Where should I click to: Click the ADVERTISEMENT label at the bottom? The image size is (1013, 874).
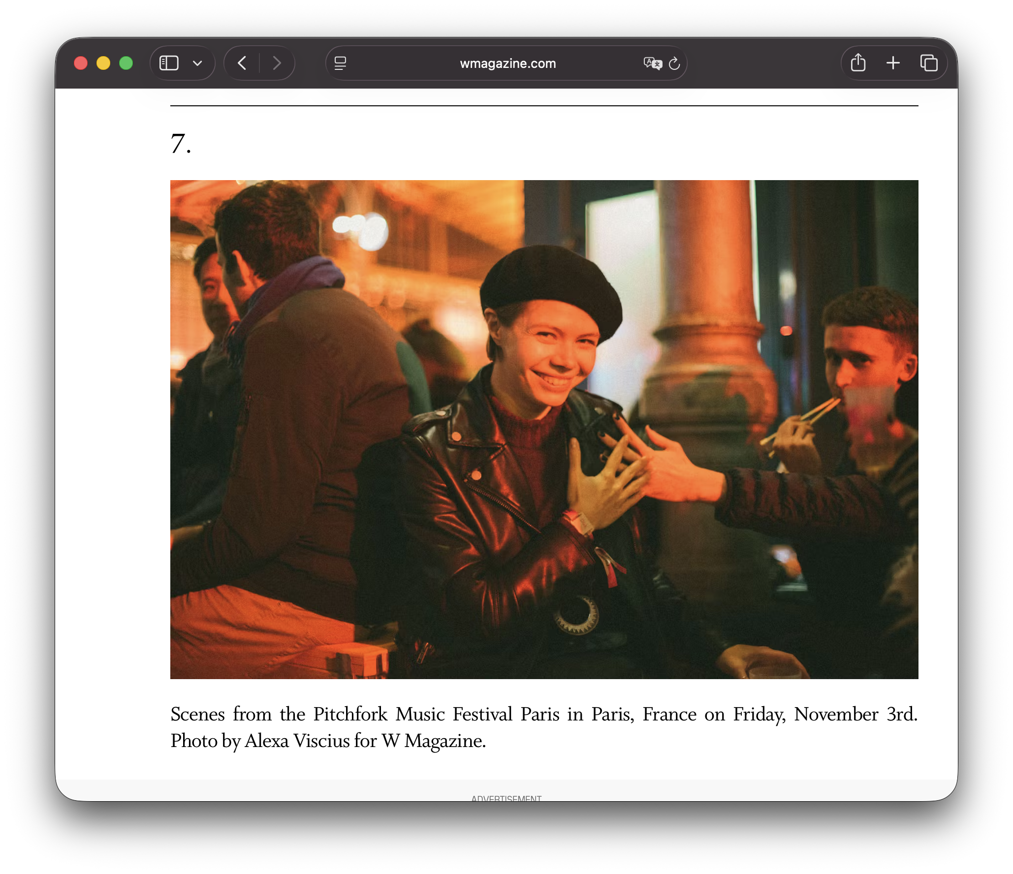[x=506, y=798]
